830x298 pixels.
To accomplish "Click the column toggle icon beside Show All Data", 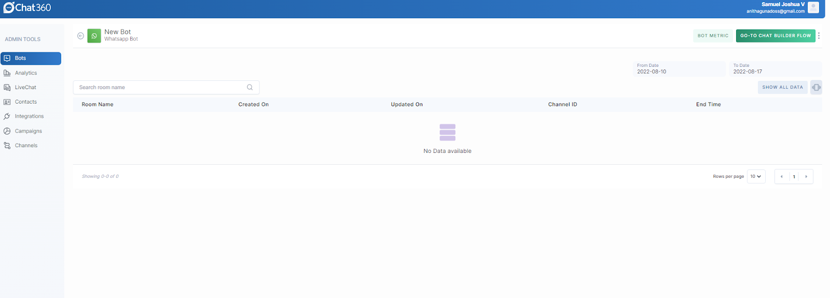I will (816, 87).
